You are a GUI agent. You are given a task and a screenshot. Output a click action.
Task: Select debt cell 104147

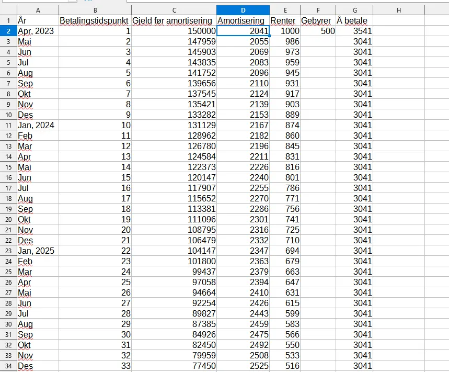(x=174, y=251)
